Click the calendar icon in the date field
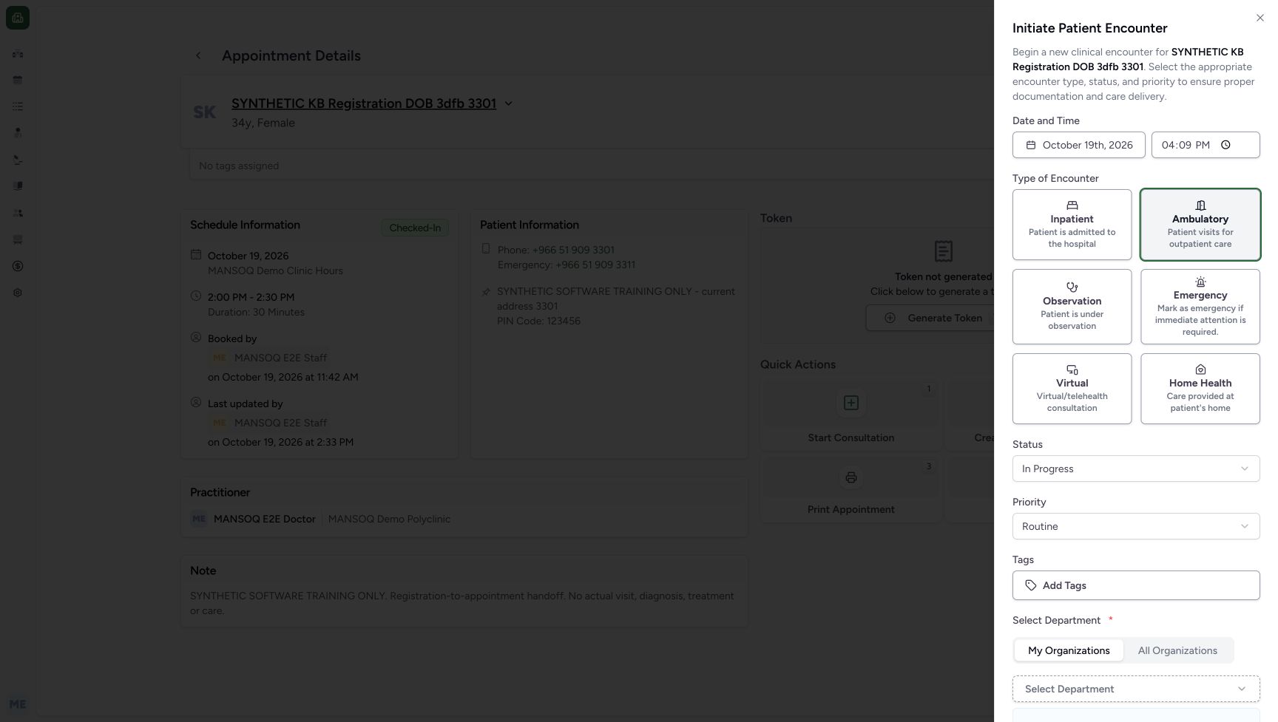Viewport: 1278px width, 722px height. [x=1031, y=145]
